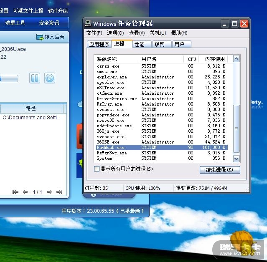This screenshot has height=262, width=267.
Task: Select the 360js.exe process row
Action: click(161, 131)
